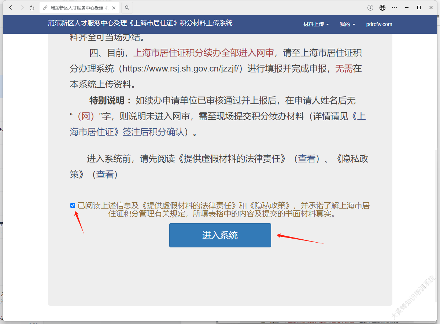Expand the 我的 dropdown menu
The image size is (440, 324).
pos(347,25)
